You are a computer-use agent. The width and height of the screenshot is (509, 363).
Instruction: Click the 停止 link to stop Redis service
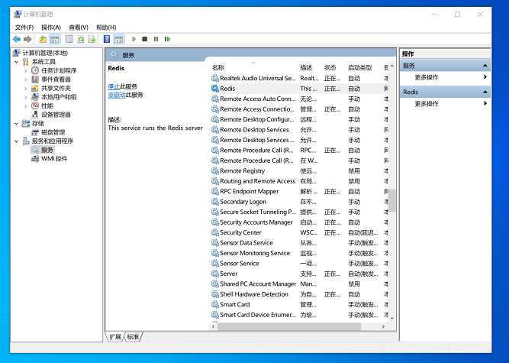[114, 86]
